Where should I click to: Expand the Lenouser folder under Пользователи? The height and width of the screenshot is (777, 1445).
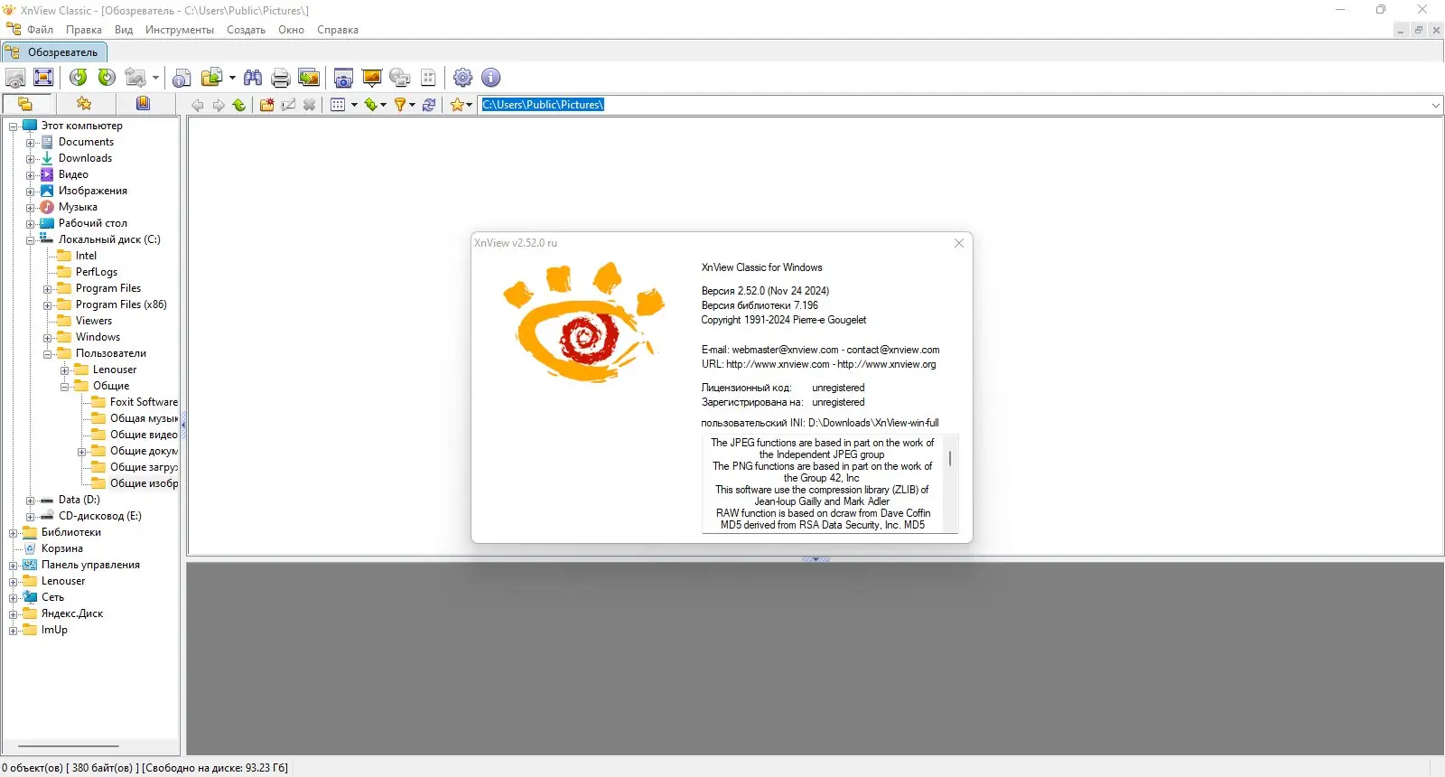coord(64,370)
